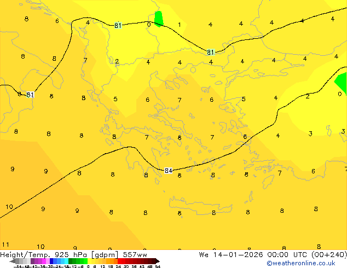This screenshot has height=268, width=347.
Task: Pick the dark blue legend swatch above -30
Action: pos(51,261)
